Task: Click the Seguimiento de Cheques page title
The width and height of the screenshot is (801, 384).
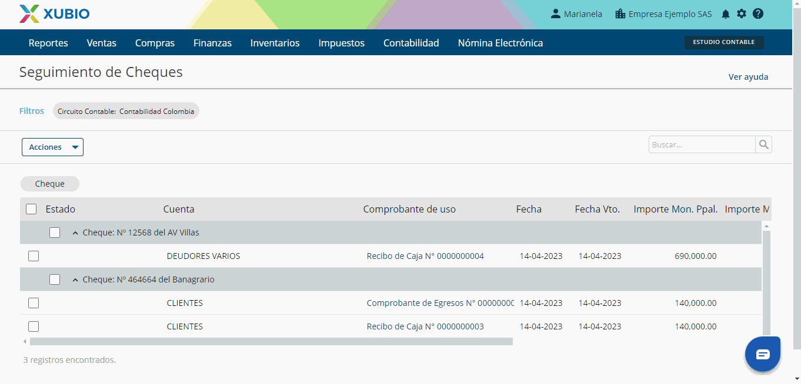Action: point(101,72)
